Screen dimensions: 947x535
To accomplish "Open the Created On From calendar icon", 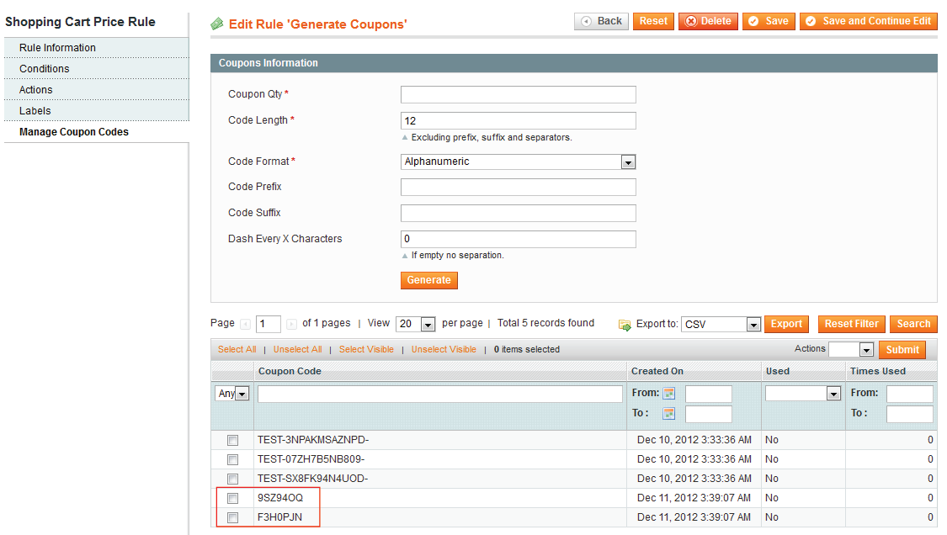I will 669,394.
